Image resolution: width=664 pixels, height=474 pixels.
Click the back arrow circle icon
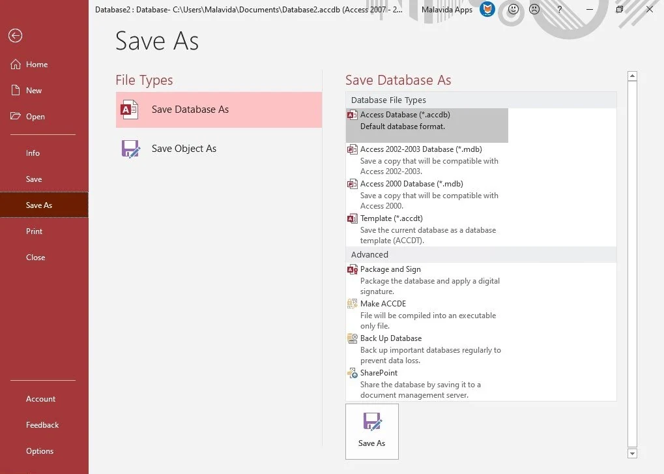pyautogui.click(x=15, y=36)
